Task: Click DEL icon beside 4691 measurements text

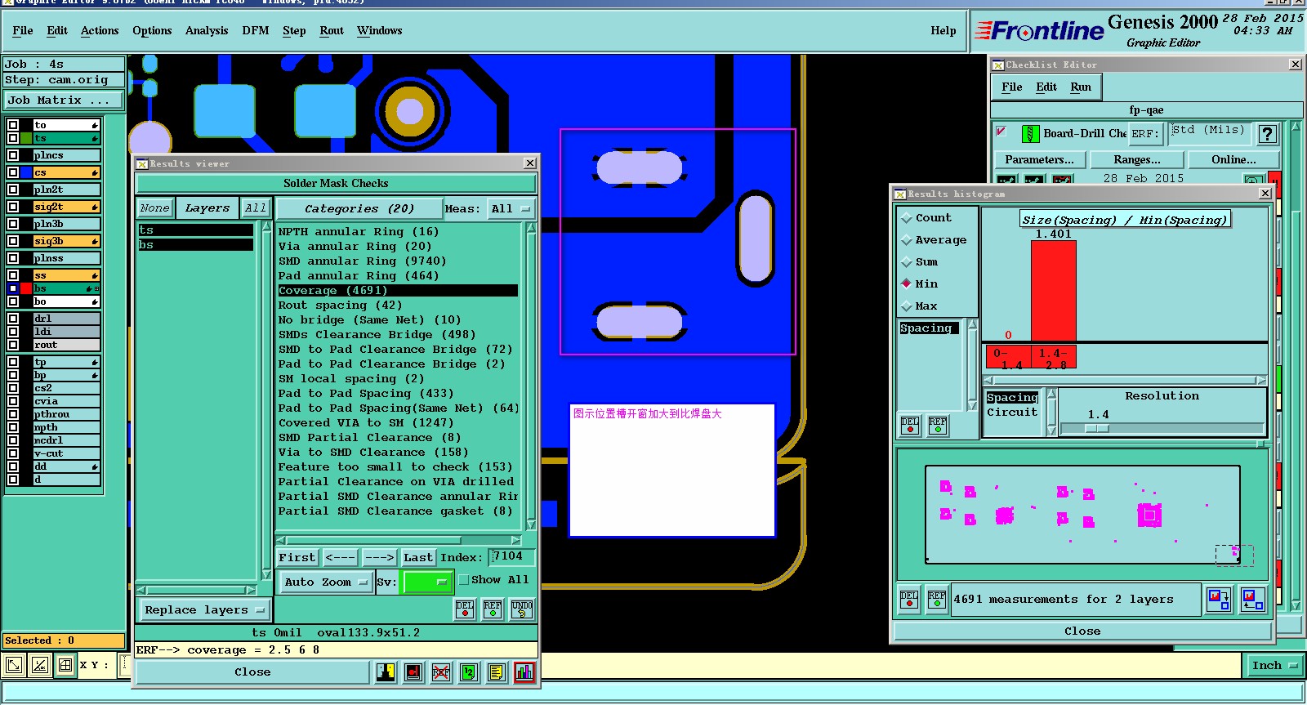Action: click(909, 600)
